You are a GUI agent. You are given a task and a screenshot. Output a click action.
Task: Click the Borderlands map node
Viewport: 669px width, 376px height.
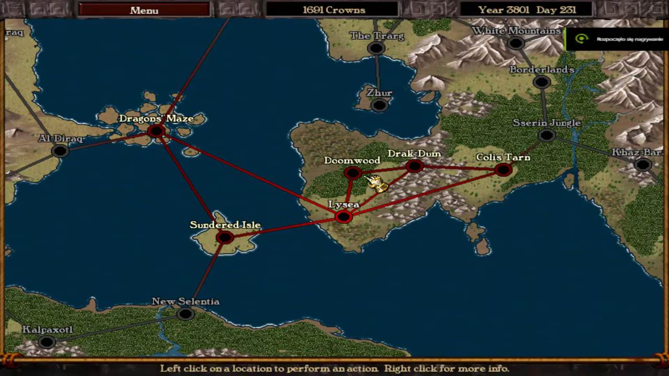click(541, 82)
